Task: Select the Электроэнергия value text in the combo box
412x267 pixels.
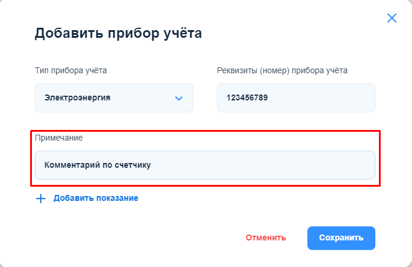Action: (x=77, y=98)
